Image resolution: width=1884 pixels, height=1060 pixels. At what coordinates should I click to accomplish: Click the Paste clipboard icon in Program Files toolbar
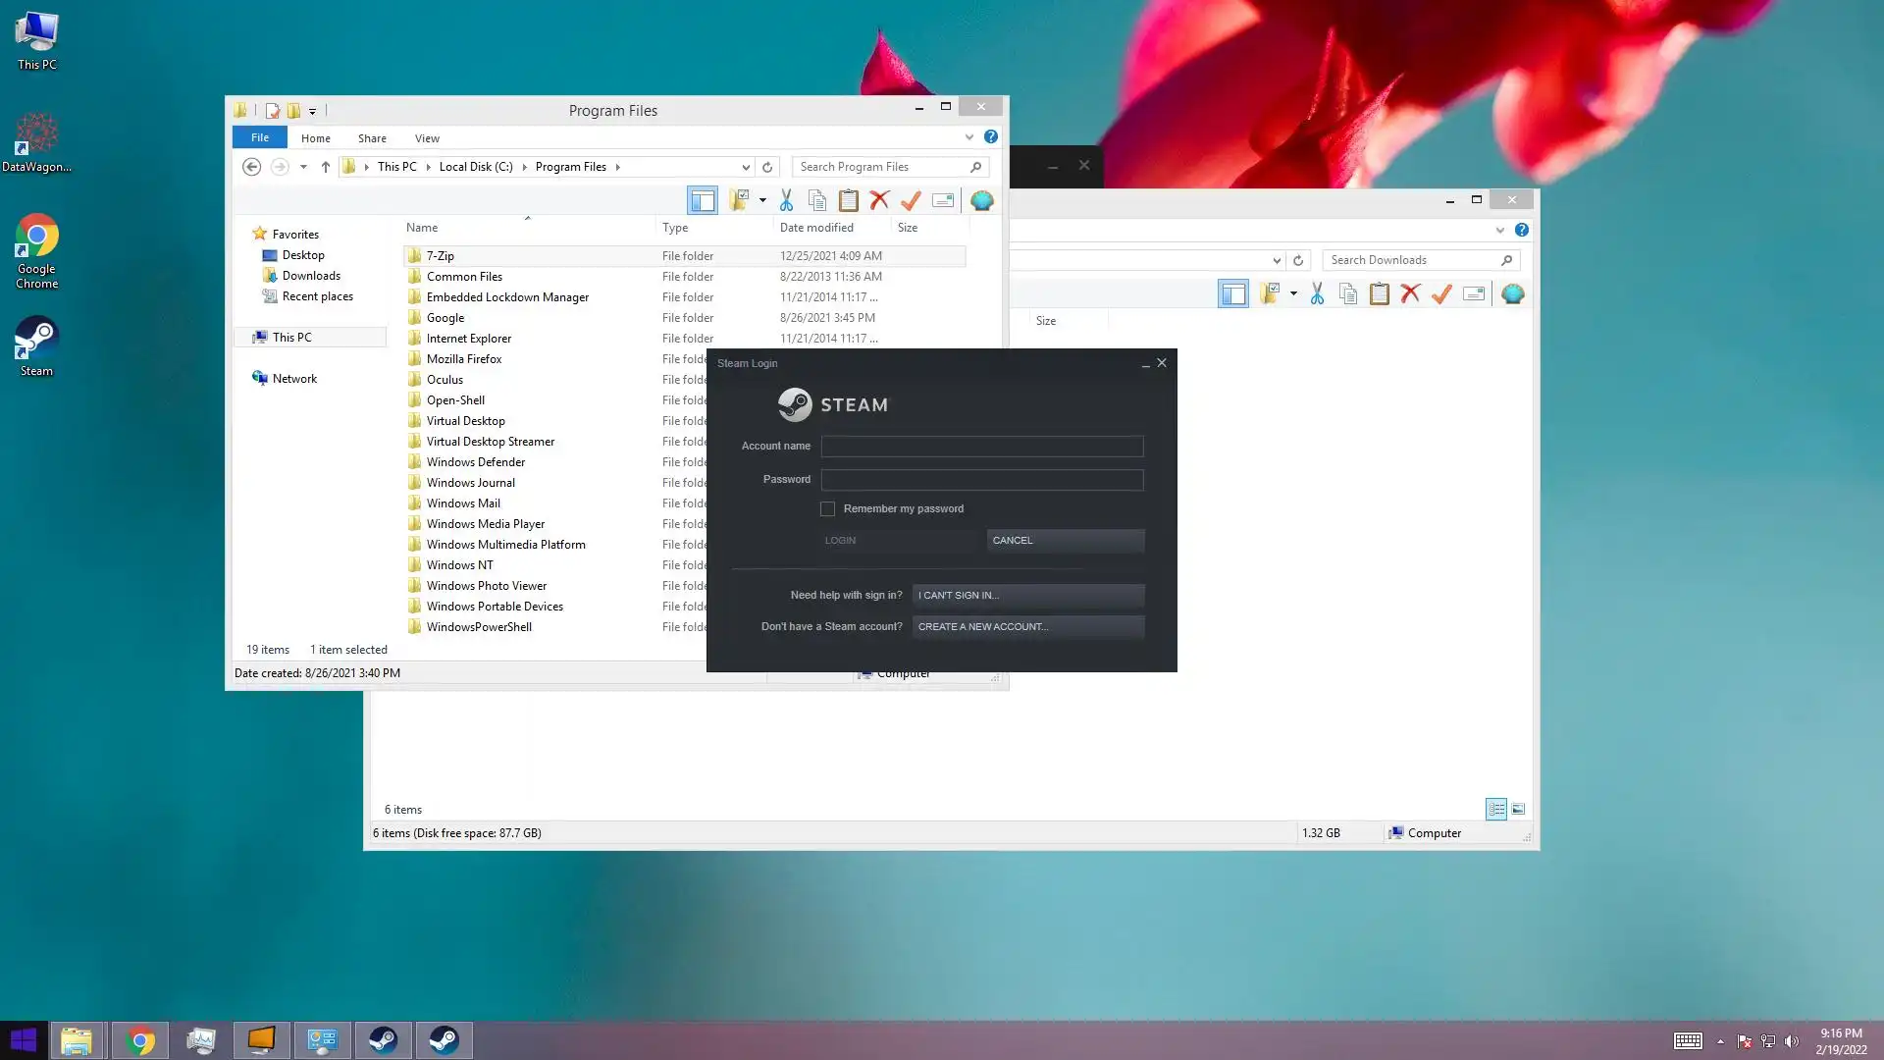pyautogui.click(x=849, y=201)
